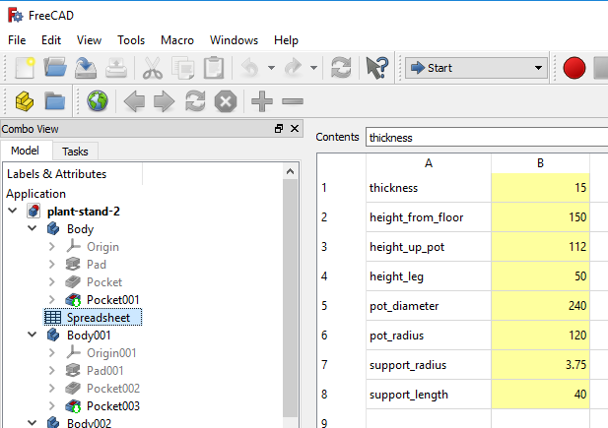
Task: Click the Print icon in toolbar
Action: point(116,68)
